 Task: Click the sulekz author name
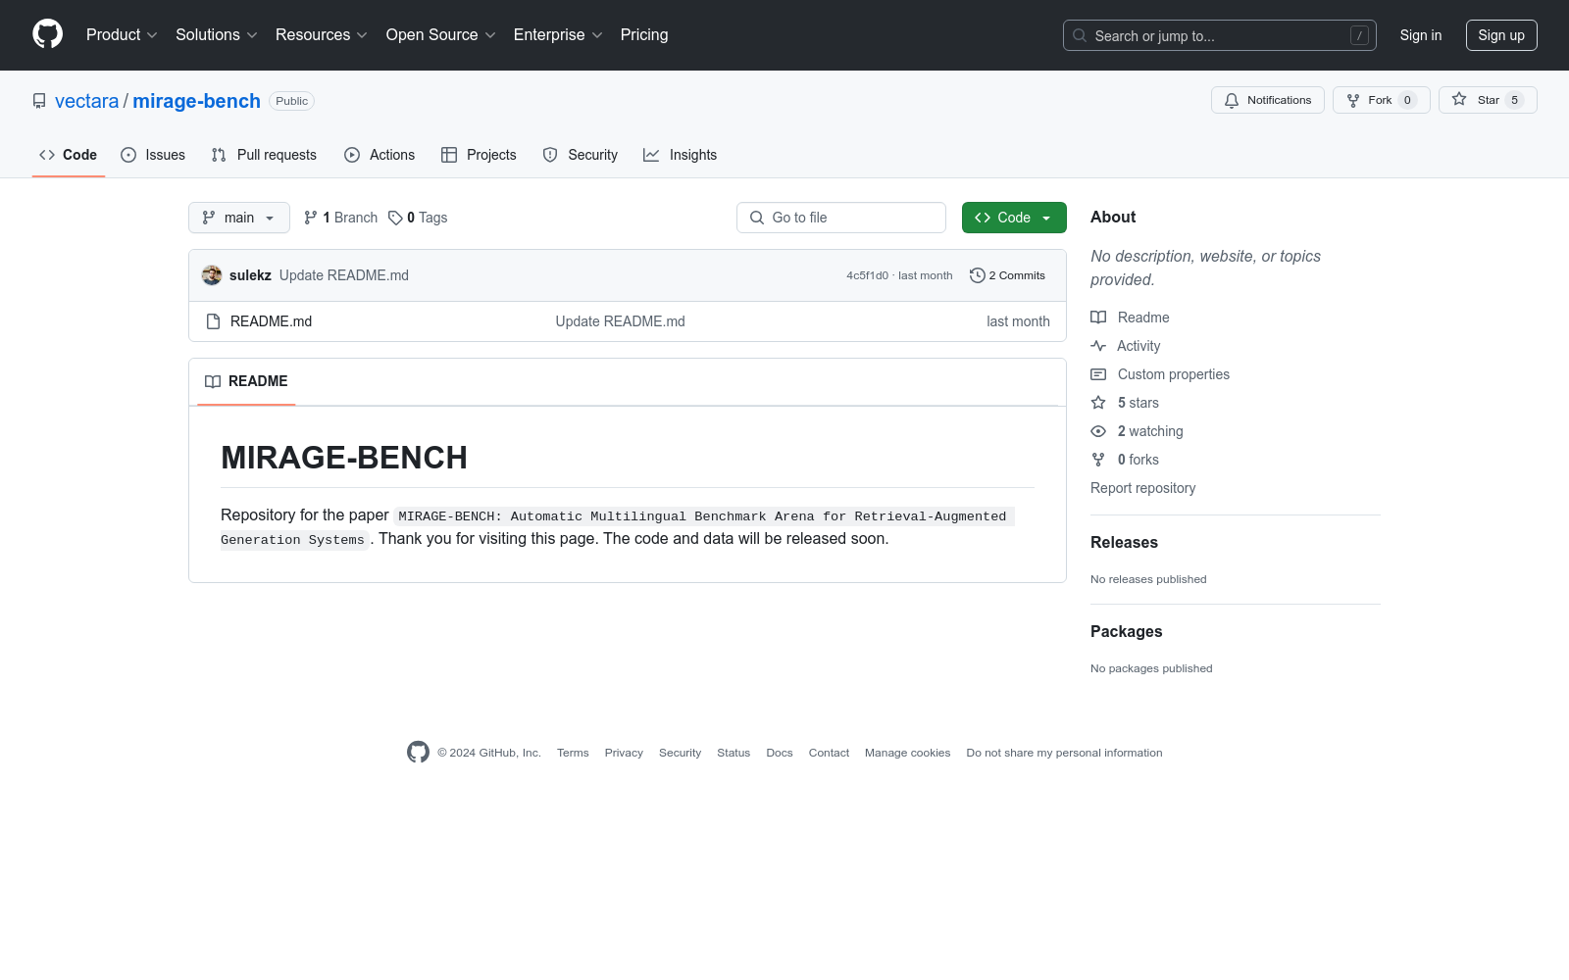(250, 275)
